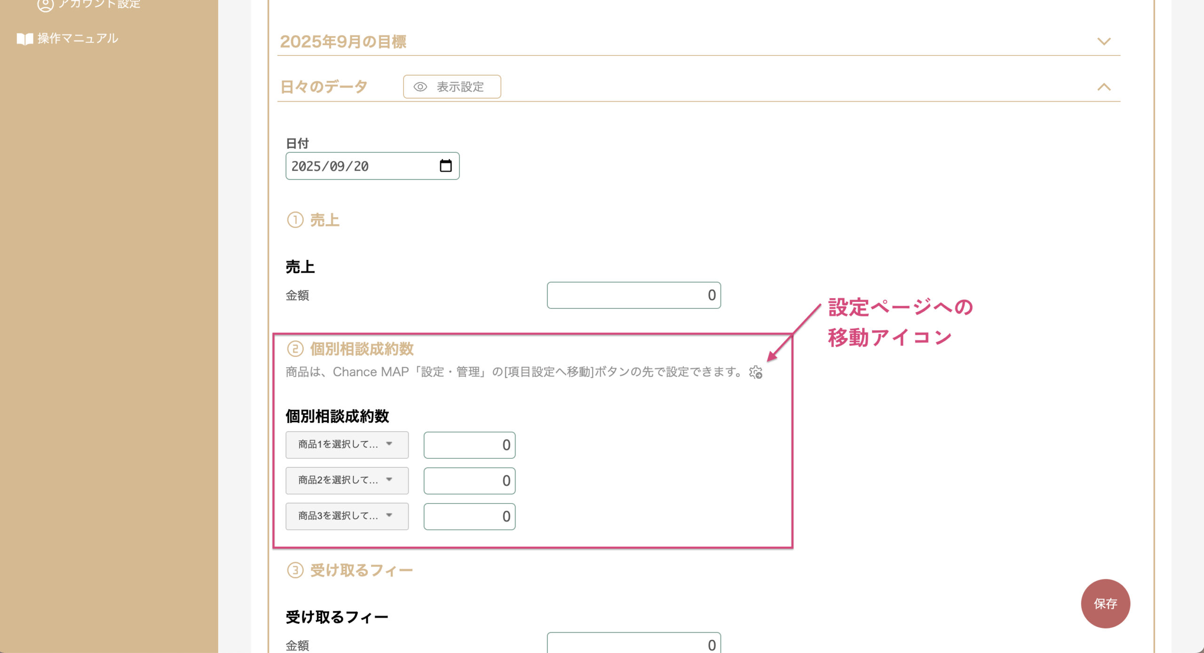Click the gear settings navigation icon
The image size is (1204, 653).
pyautogui.click(x=756, y=372)
